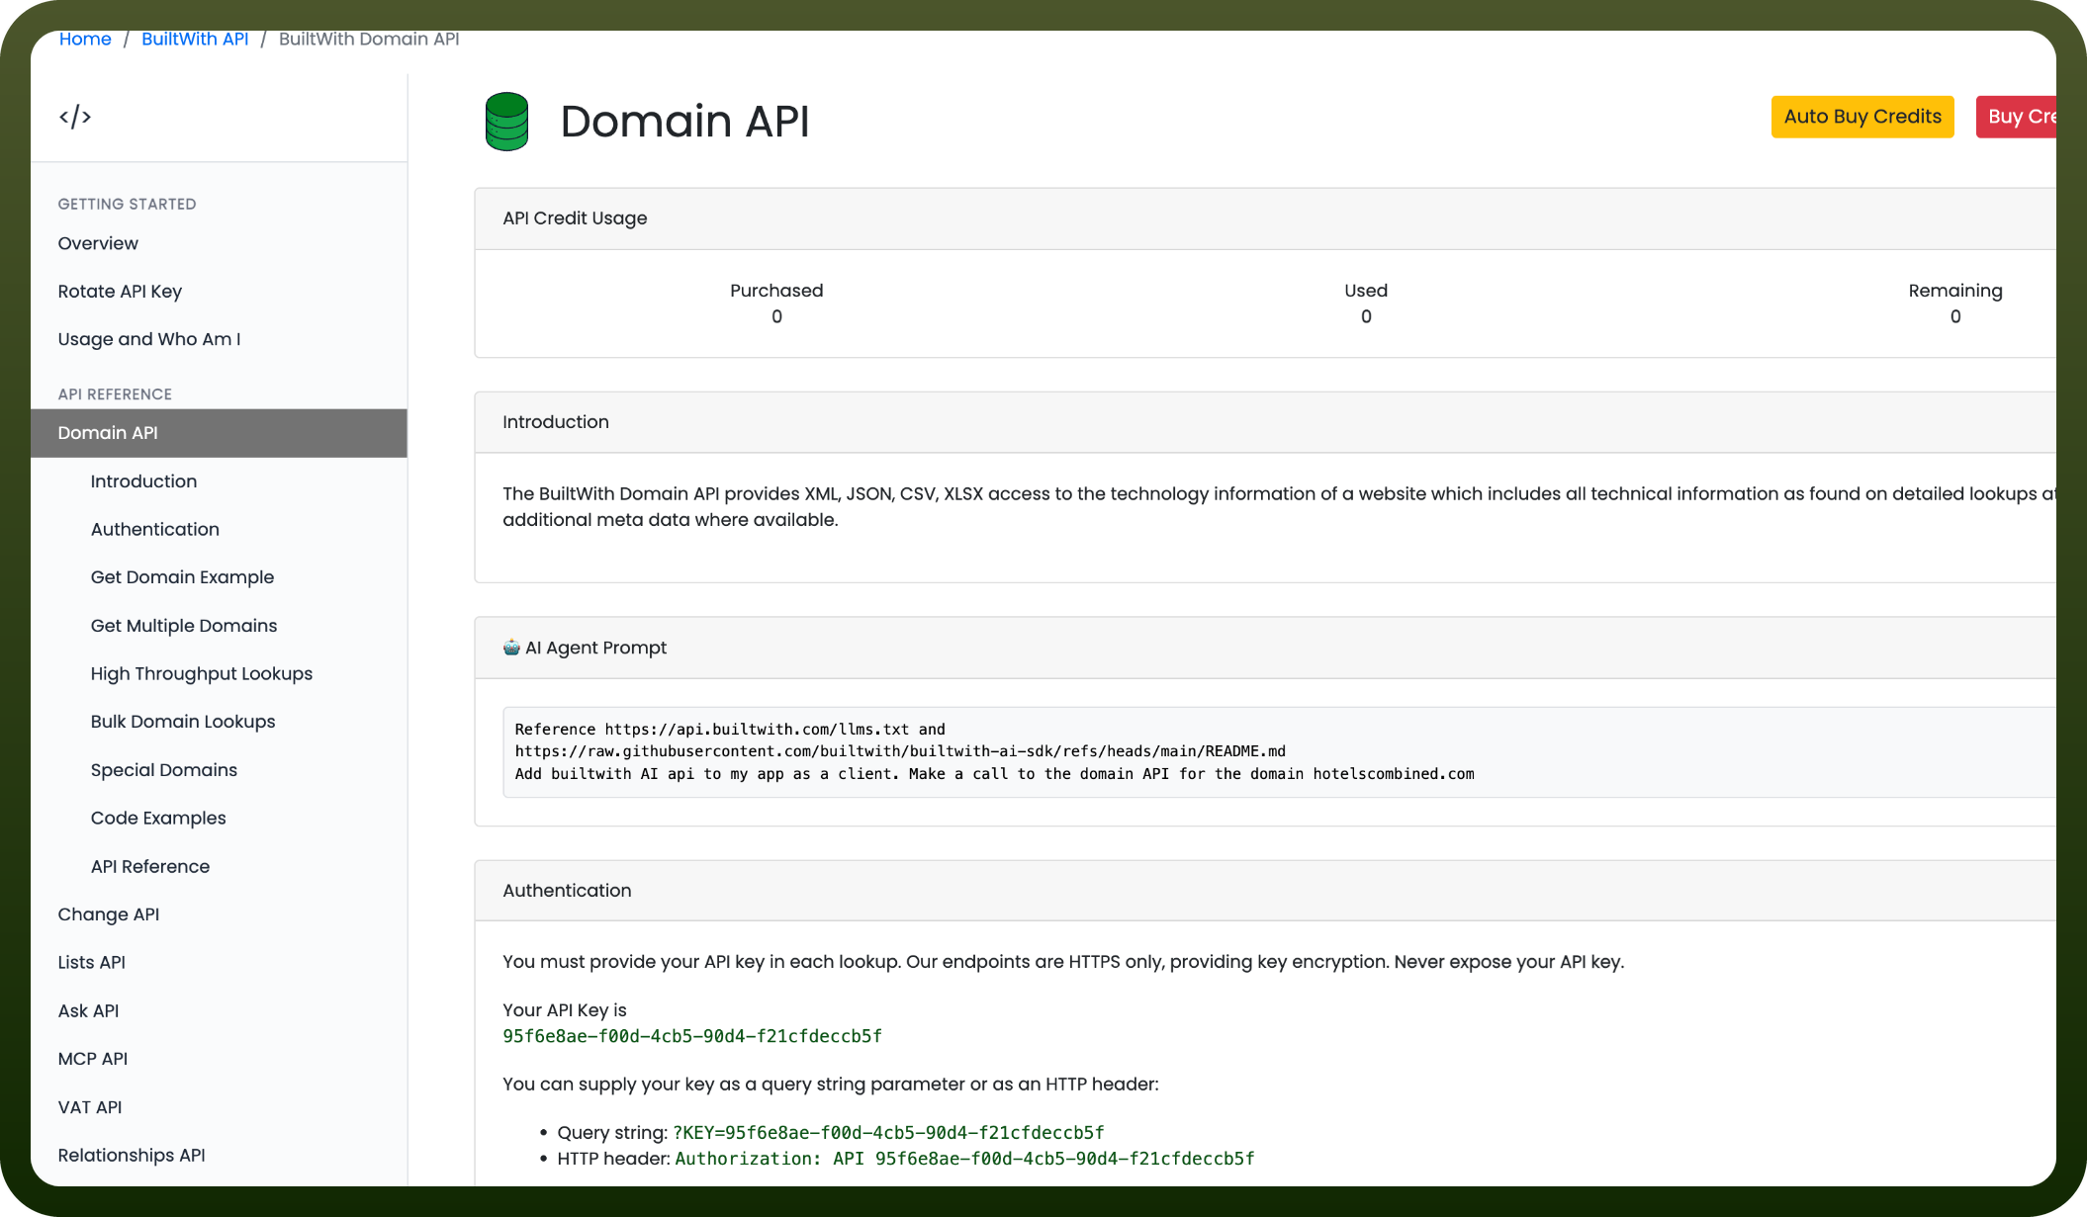Open the Rotate API Key sidebar item
The width and height of the screenshot is (2087, 1217).
[x=120, y=292]
